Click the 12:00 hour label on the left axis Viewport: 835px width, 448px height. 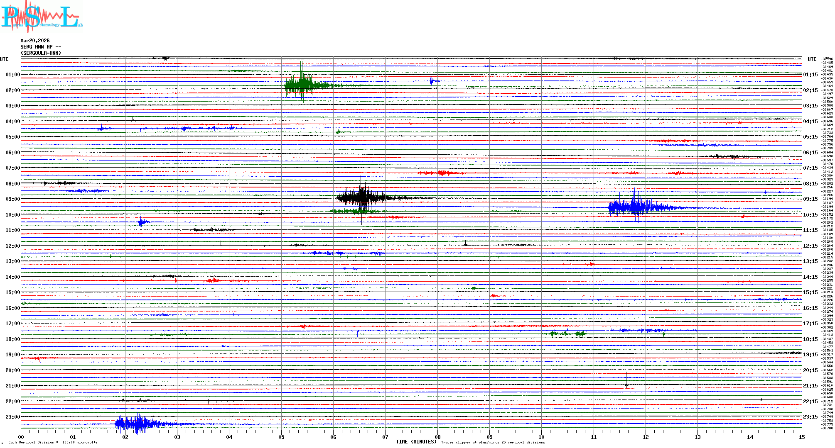pos(12,246)
